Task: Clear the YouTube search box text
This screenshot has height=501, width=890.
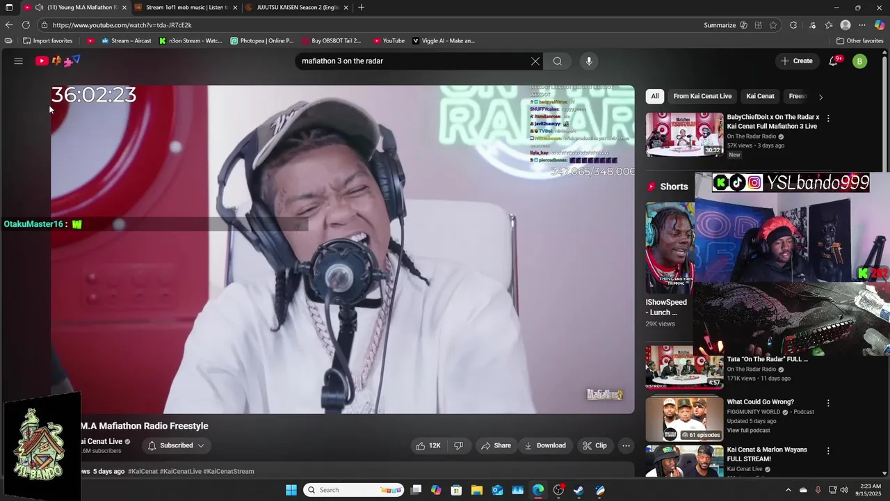Action: coord(535,61)
